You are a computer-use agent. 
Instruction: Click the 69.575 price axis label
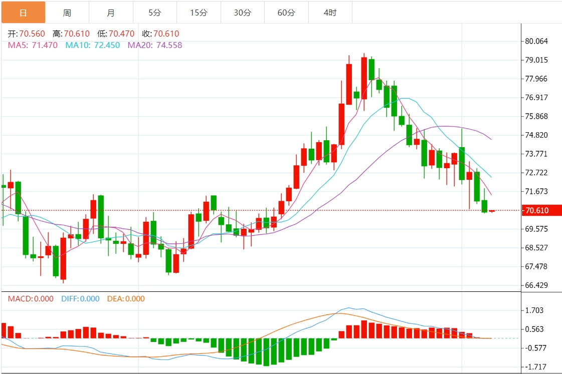point(536,229)
